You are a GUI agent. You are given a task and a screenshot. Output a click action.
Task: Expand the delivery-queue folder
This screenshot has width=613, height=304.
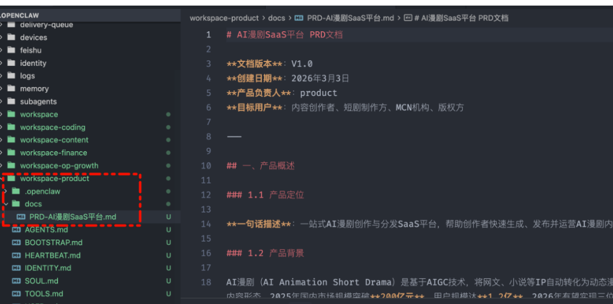[x=47, y=24]
